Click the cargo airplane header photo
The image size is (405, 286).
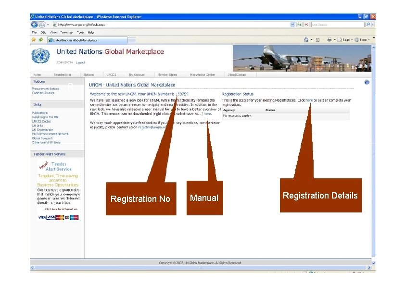click(x=302, y=58)
